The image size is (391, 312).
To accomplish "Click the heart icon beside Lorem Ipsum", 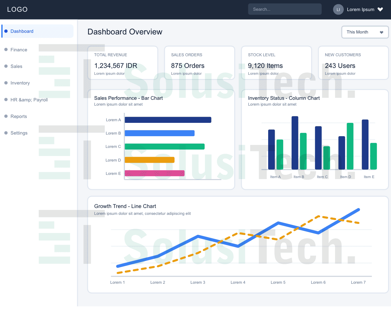I will [380, 9].
